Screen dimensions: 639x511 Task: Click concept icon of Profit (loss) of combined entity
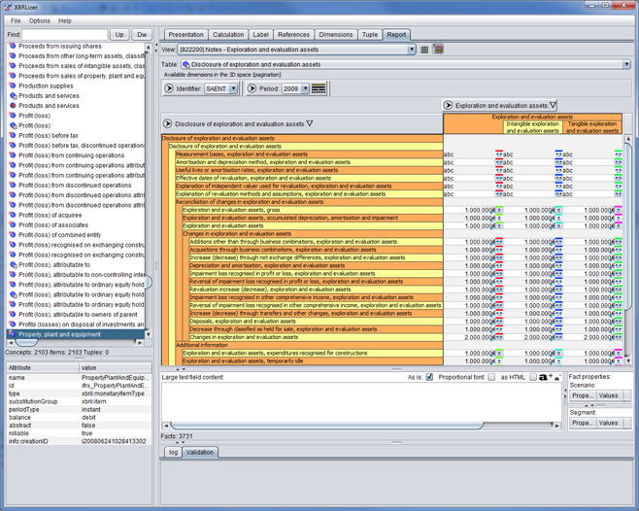13,235
